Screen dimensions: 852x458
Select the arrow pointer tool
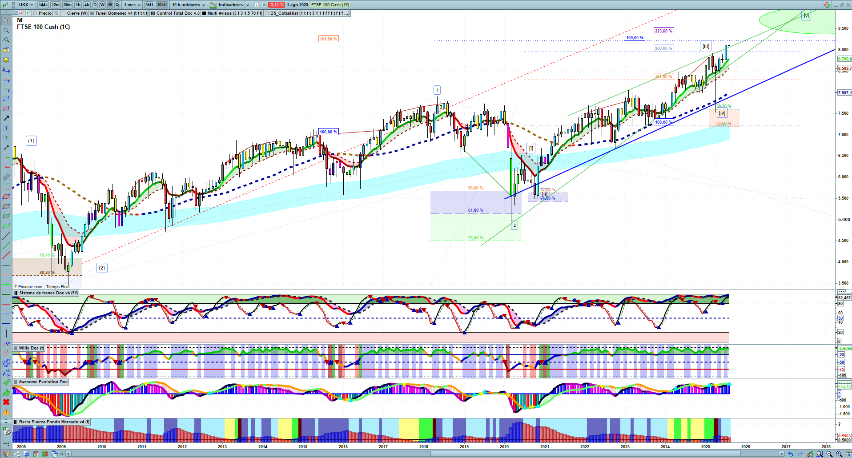click(6, 20)
